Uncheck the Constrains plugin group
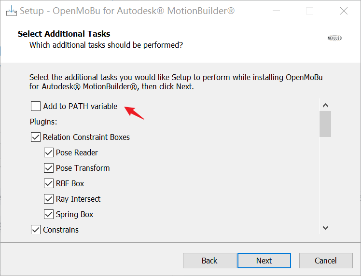Image resolution: width=361 pixels, height=276 pixels. [36, 230]
